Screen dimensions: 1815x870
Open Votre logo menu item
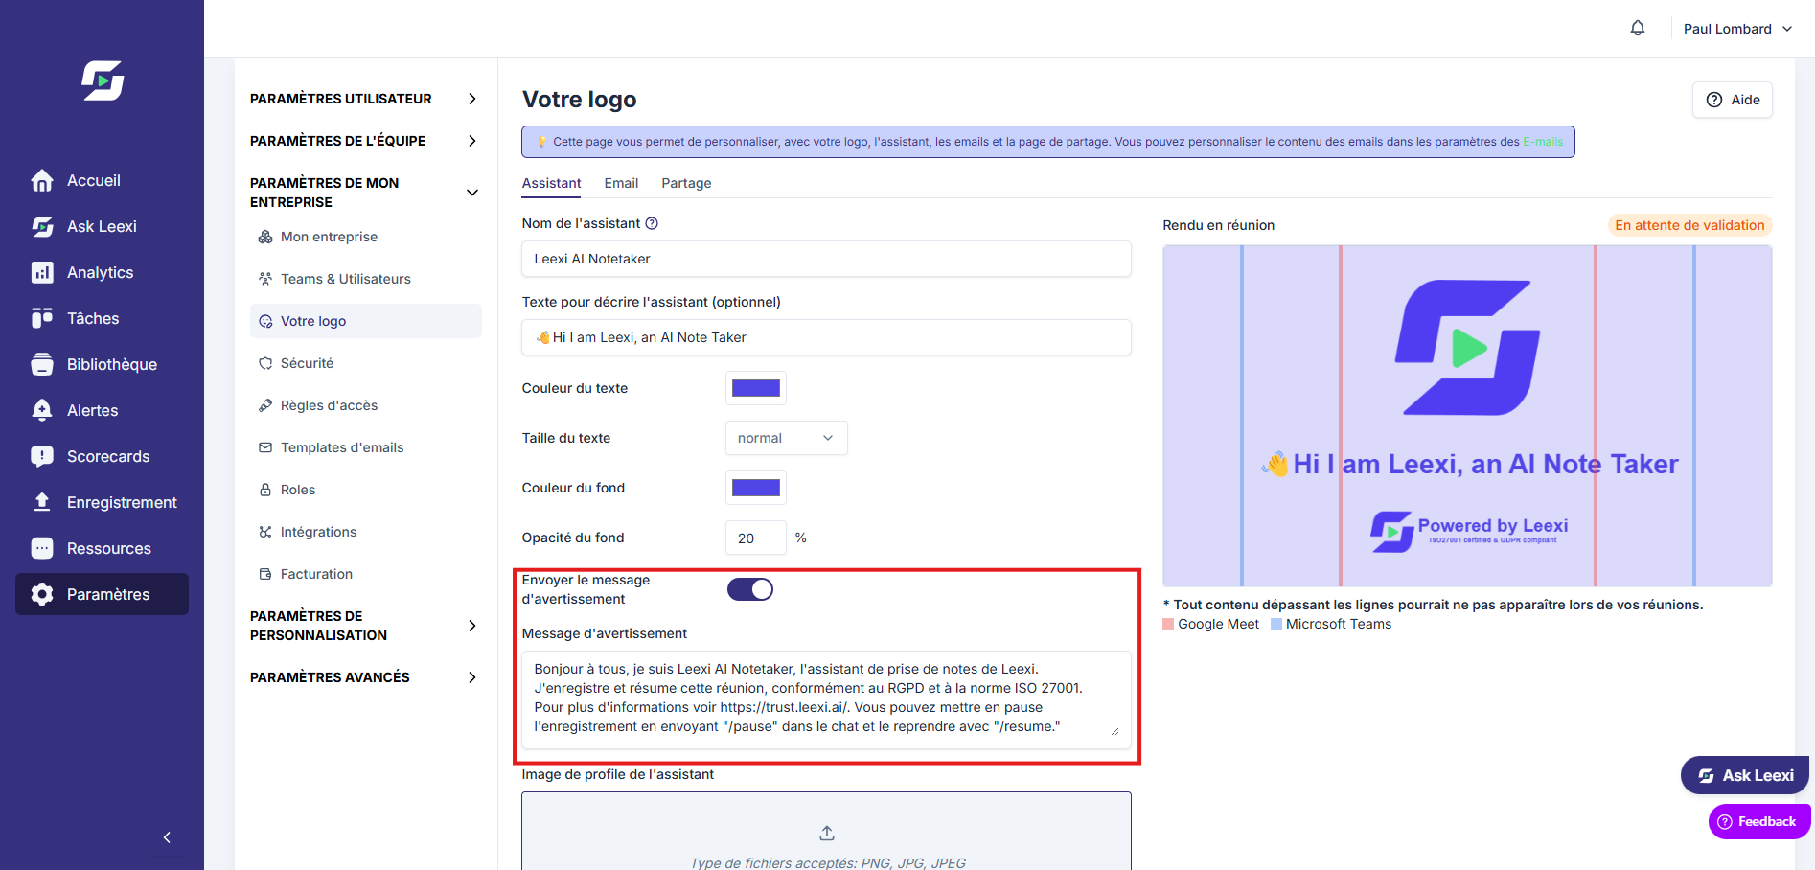click(x=366, y=321)
